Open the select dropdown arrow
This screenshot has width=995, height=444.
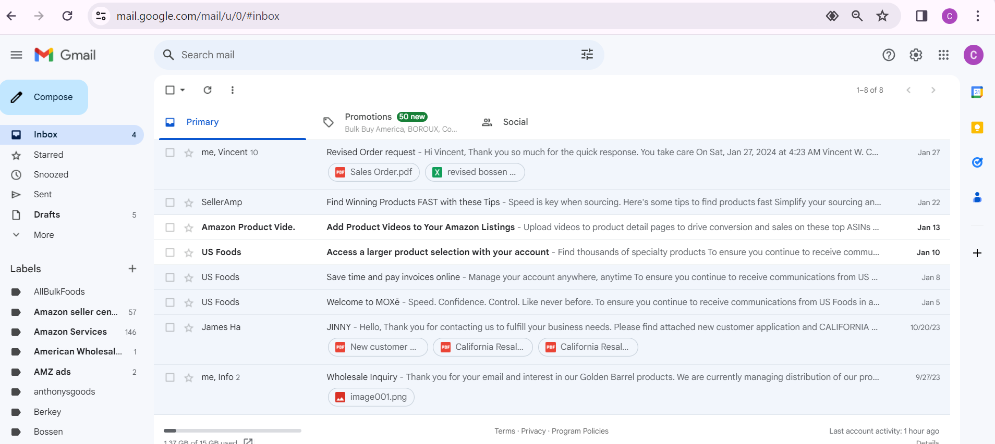[183, 90]
